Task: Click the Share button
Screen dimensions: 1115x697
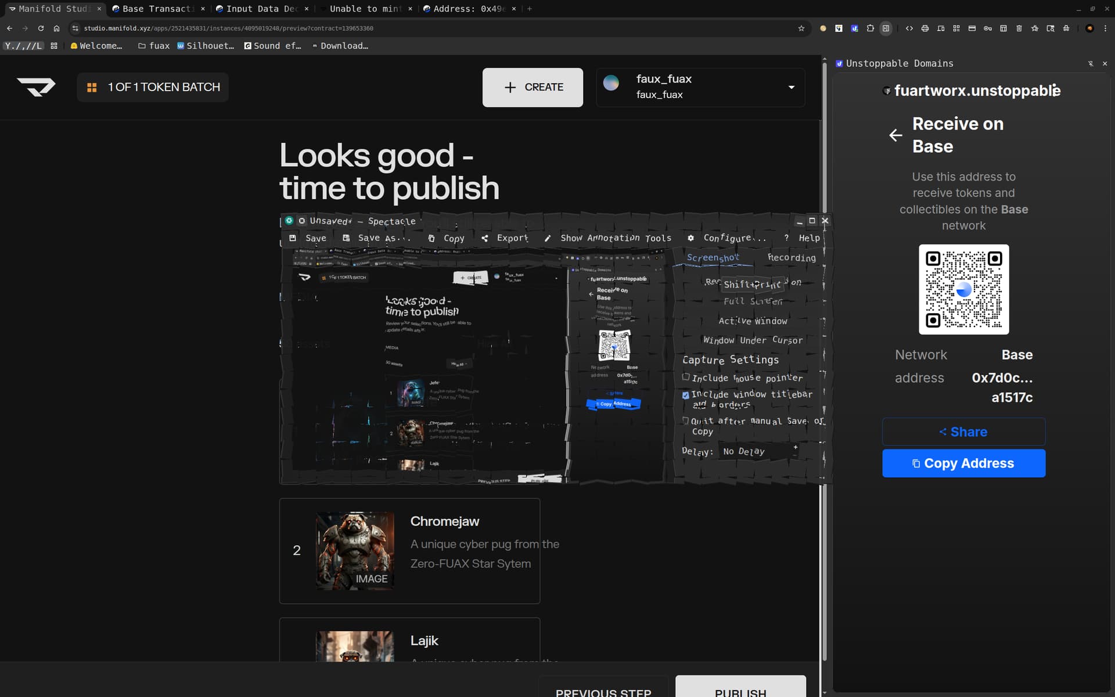Action: coord(963,432)
